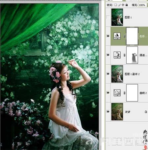Hide the 通道 mixer layer eye icon
Screen dimensions: 148x150
click(108, 55)
